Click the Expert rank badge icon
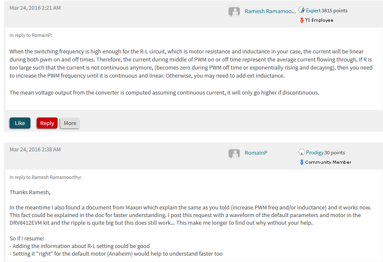383x262 pixels. (x=302, y=10)
